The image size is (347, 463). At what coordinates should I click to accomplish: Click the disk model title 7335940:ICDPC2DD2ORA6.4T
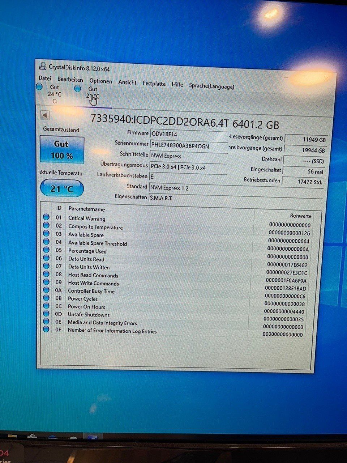[x=159, y=120]
